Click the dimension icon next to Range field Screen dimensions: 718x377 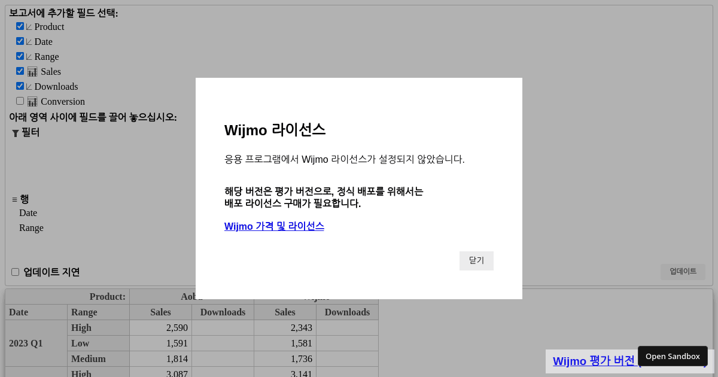click(29, 57)
